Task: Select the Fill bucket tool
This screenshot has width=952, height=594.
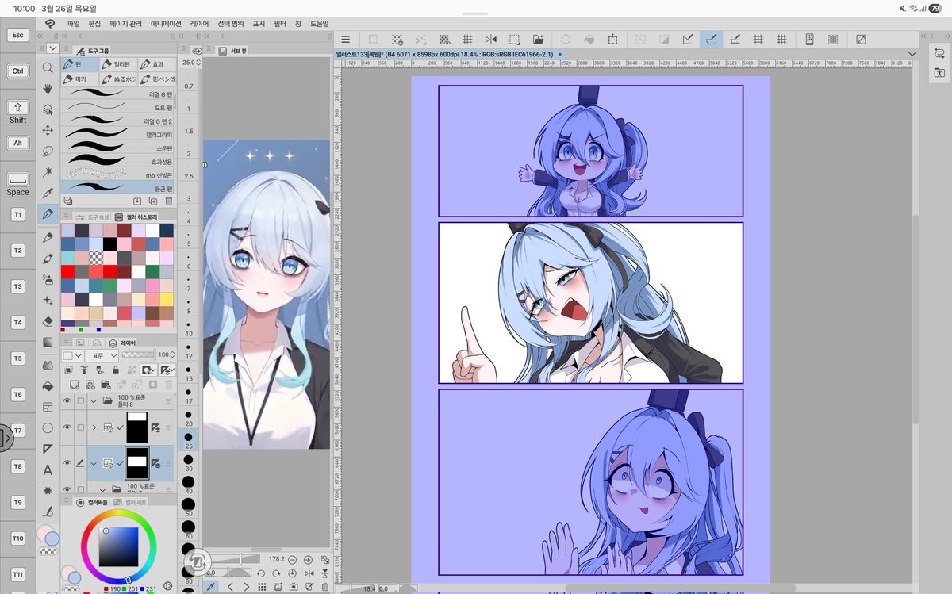Action: click(x=48, y=386)
